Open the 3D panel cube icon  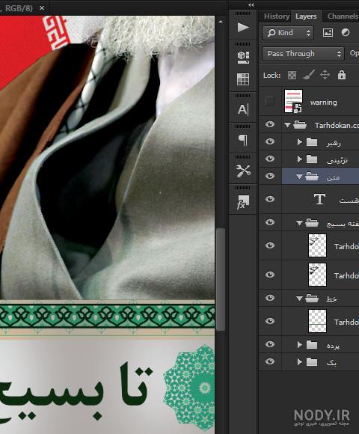coord(243,58)
